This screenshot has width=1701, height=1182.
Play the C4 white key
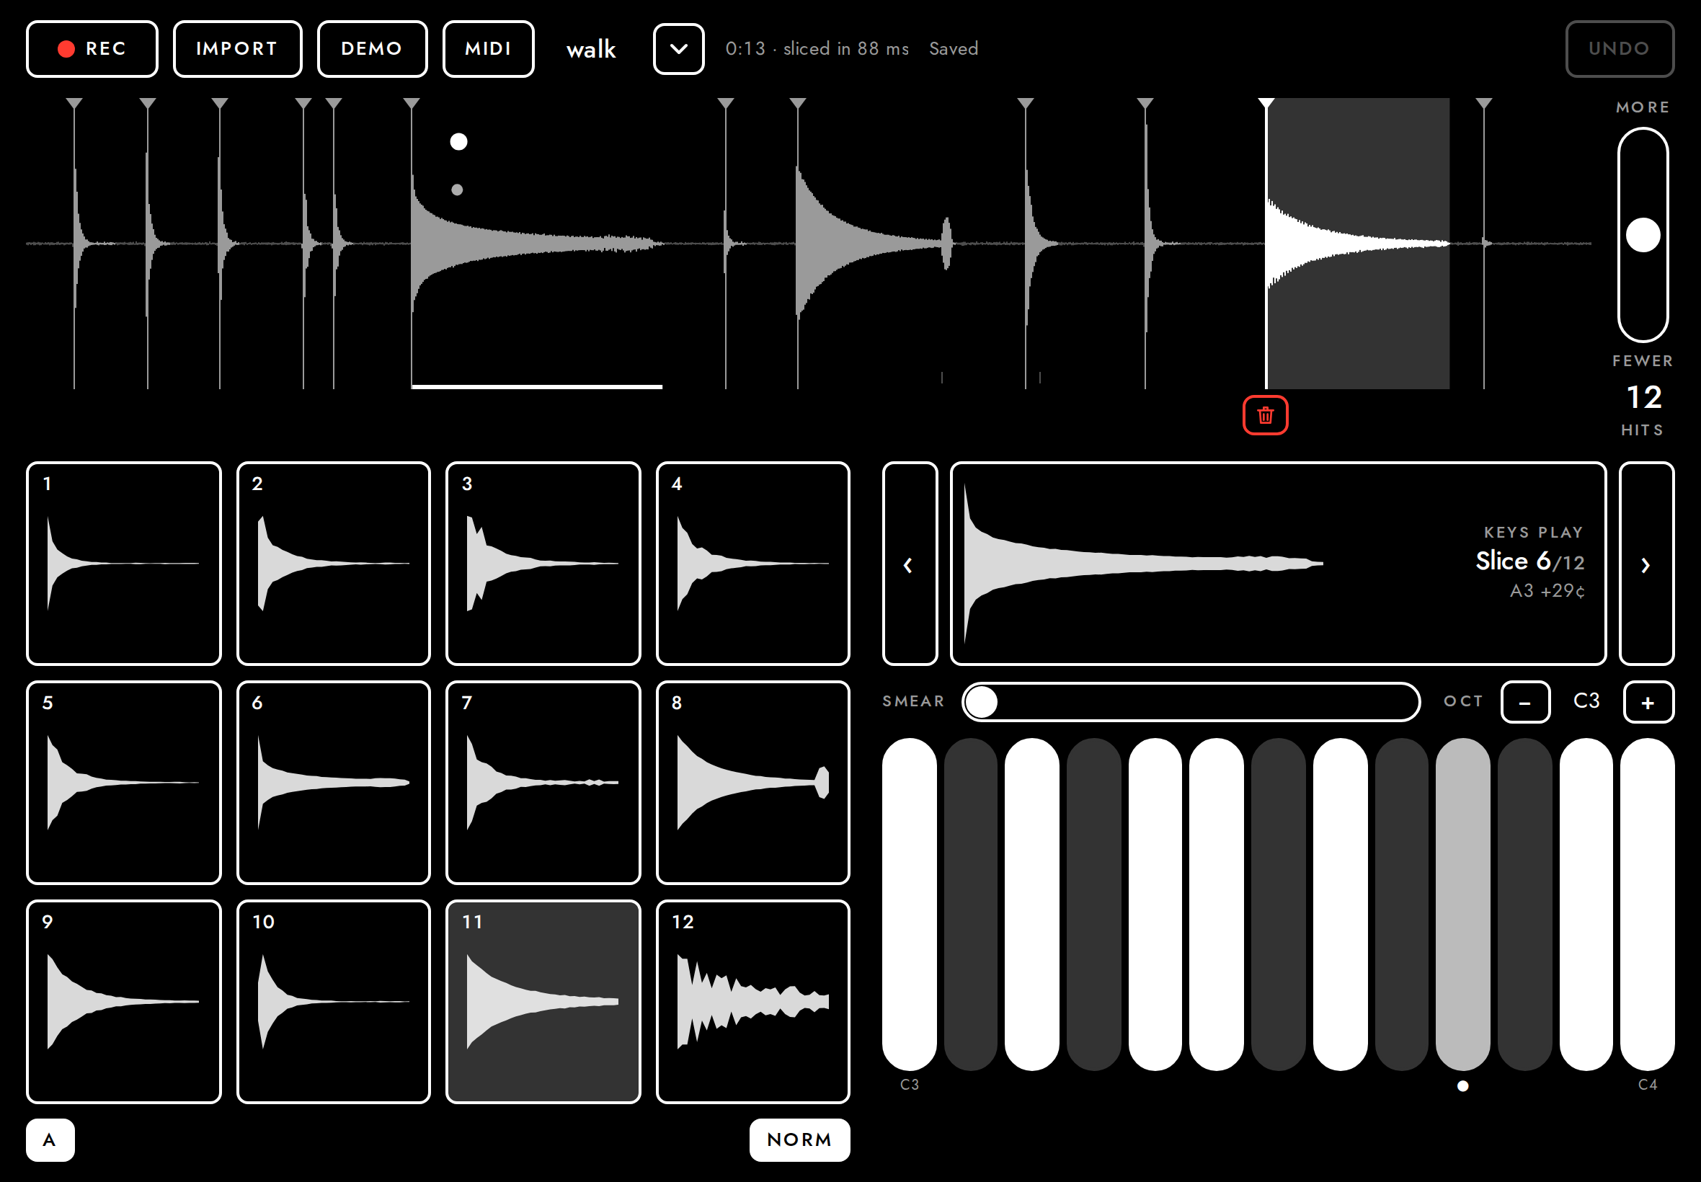click(1647, 904)
